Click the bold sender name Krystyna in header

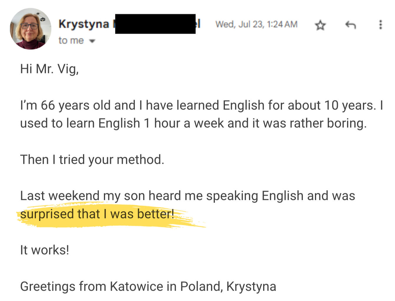pyautogui.click(x=84, y=24)
